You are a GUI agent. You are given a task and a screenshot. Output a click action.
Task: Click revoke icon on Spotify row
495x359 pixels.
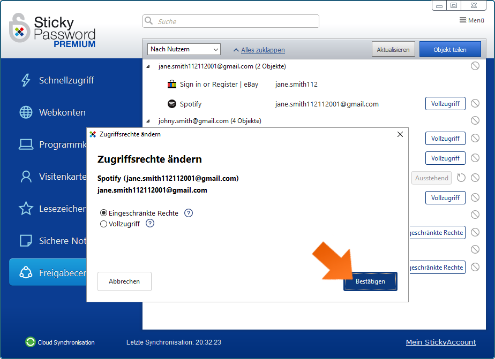click(475, 103)
